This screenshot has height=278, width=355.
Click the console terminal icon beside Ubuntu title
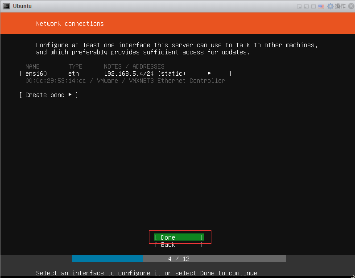point(6,6)
